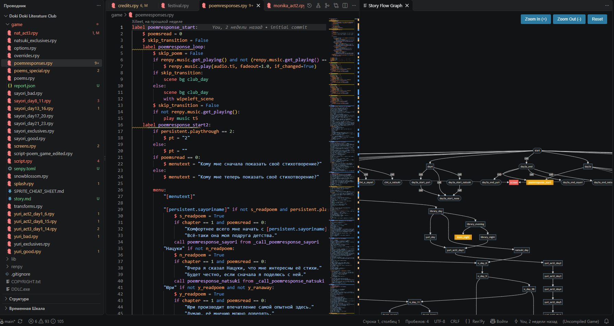Open editor more actions ellipsis menu

click(354, 5)
